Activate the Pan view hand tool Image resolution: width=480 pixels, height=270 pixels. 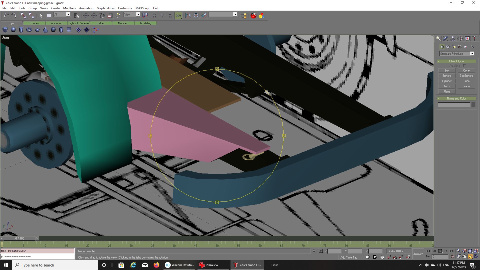[464, 257]
